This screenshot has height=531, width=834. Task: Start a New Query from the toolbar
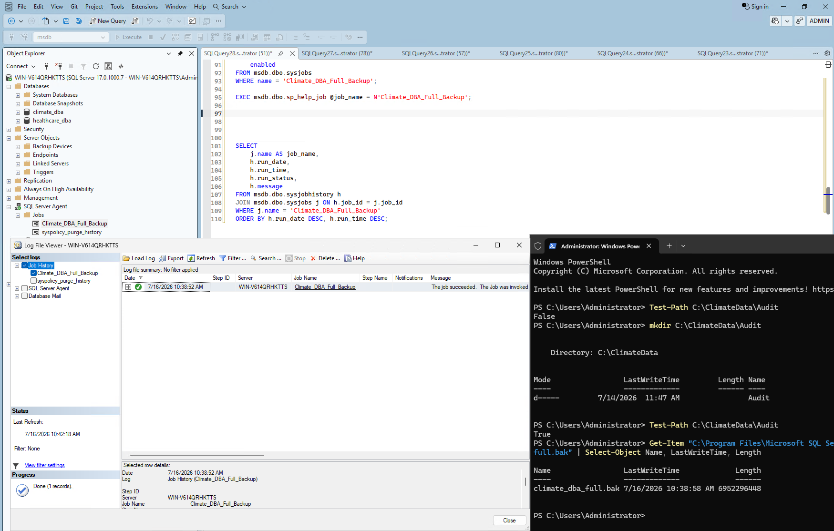pos(108,21)
